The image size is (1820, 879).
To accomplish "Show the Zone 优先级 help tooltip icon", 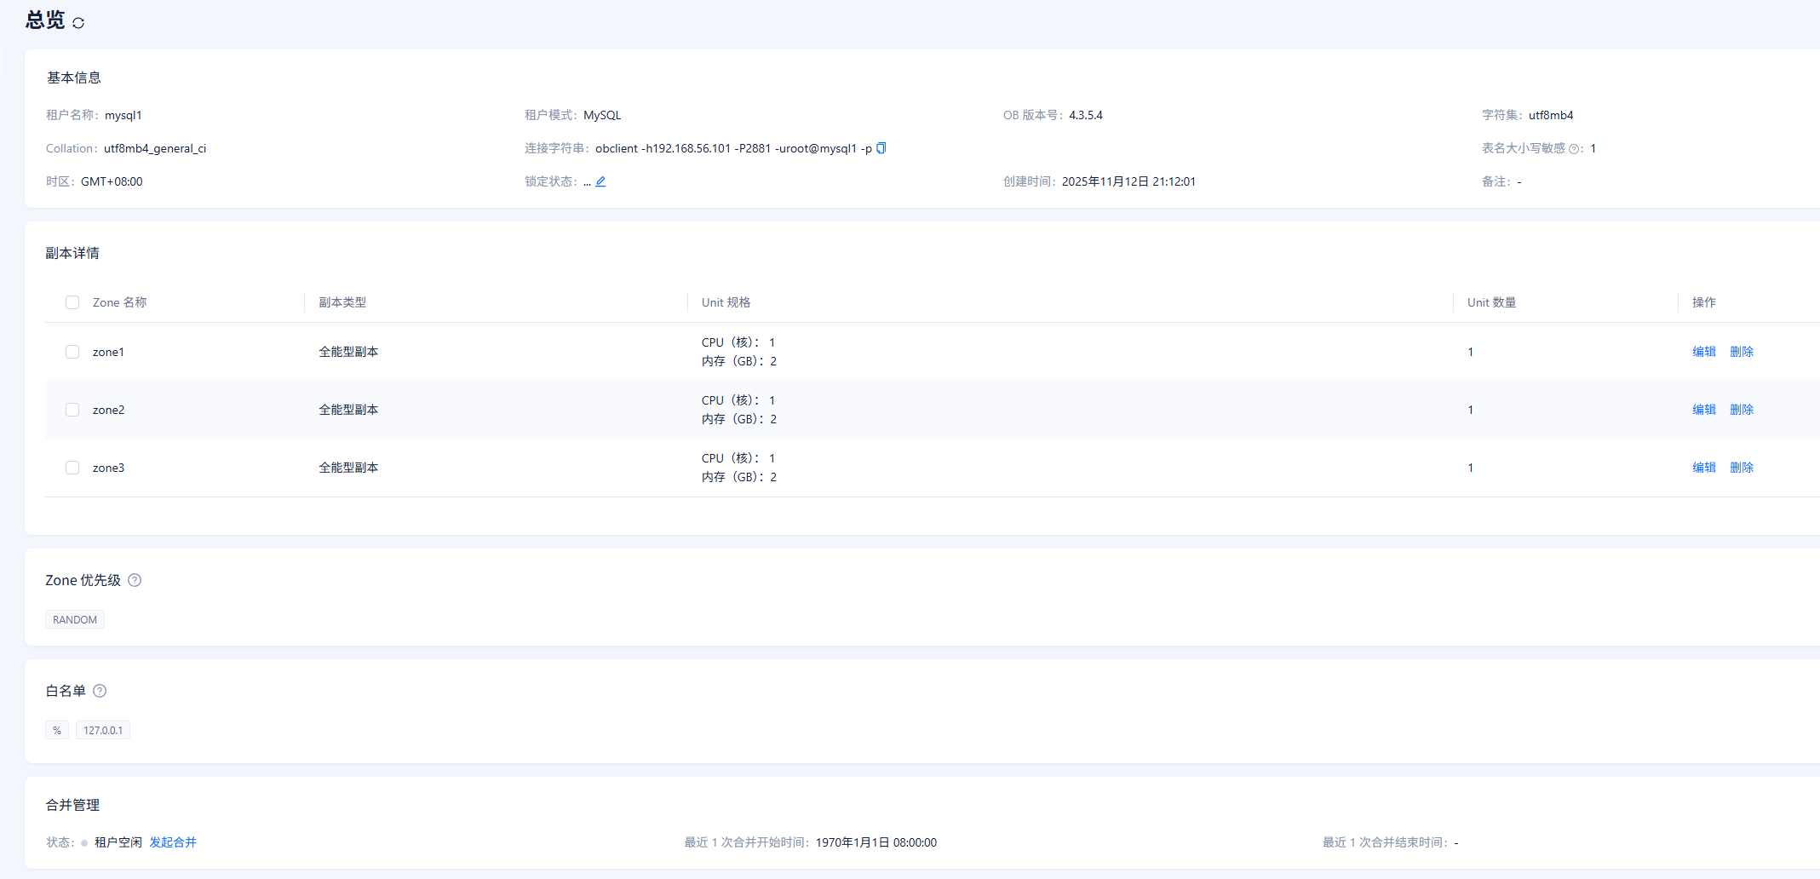I will click(135, 580).
